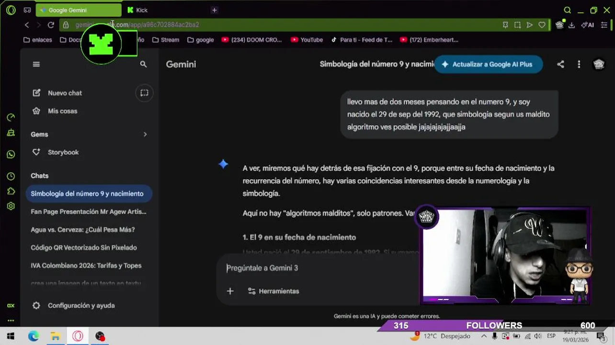The width and height of the screenshot is (615, 345).
Task: Open Easy Setup sliders icon
Action: 604,25
